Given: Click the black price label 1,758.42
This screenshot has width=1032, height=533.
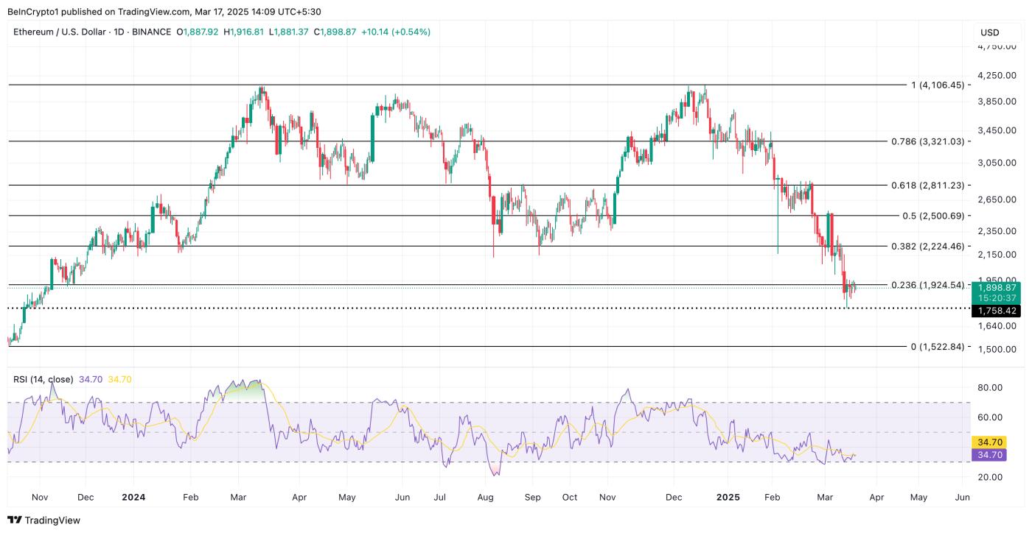Looking at the screenshot, I should [x=996, y=311].
